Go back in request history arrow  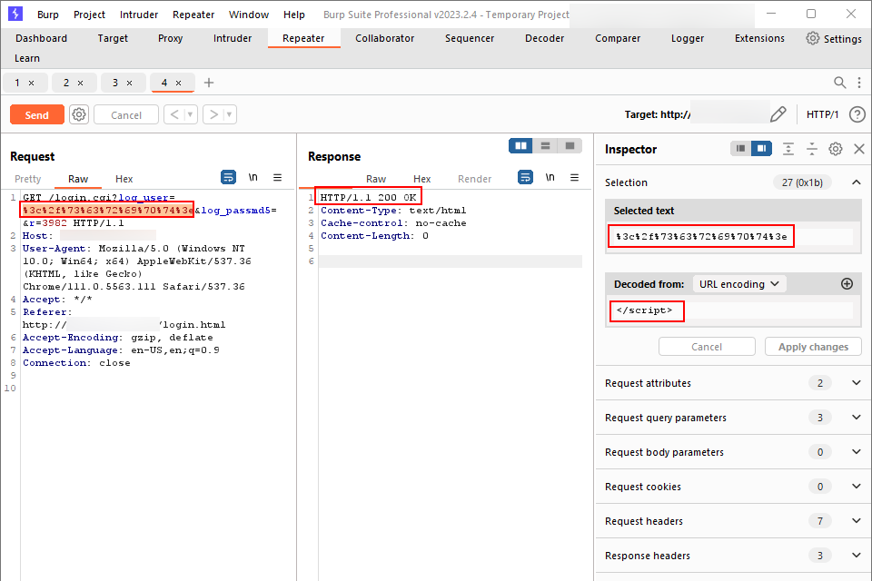pos(174,114)
